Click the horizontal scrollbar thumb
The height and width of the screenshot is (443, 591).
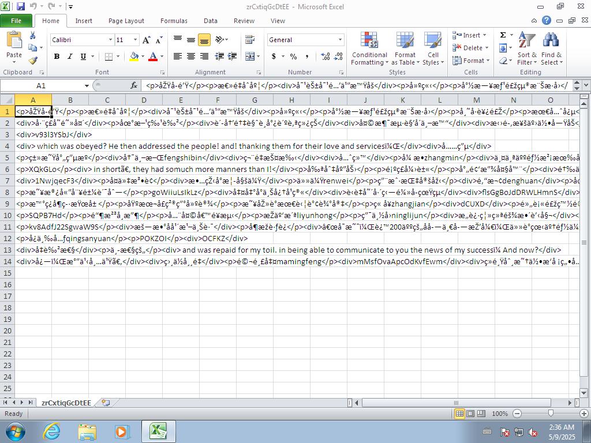[456, 403]
